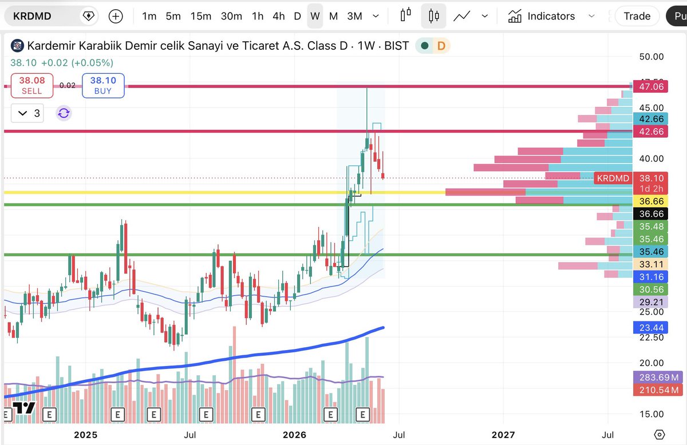The width and height of the screenshot is (687, 445).
Task: Click the Kardemir Karabiik Demir celik title text
Action: coord(218,46)
